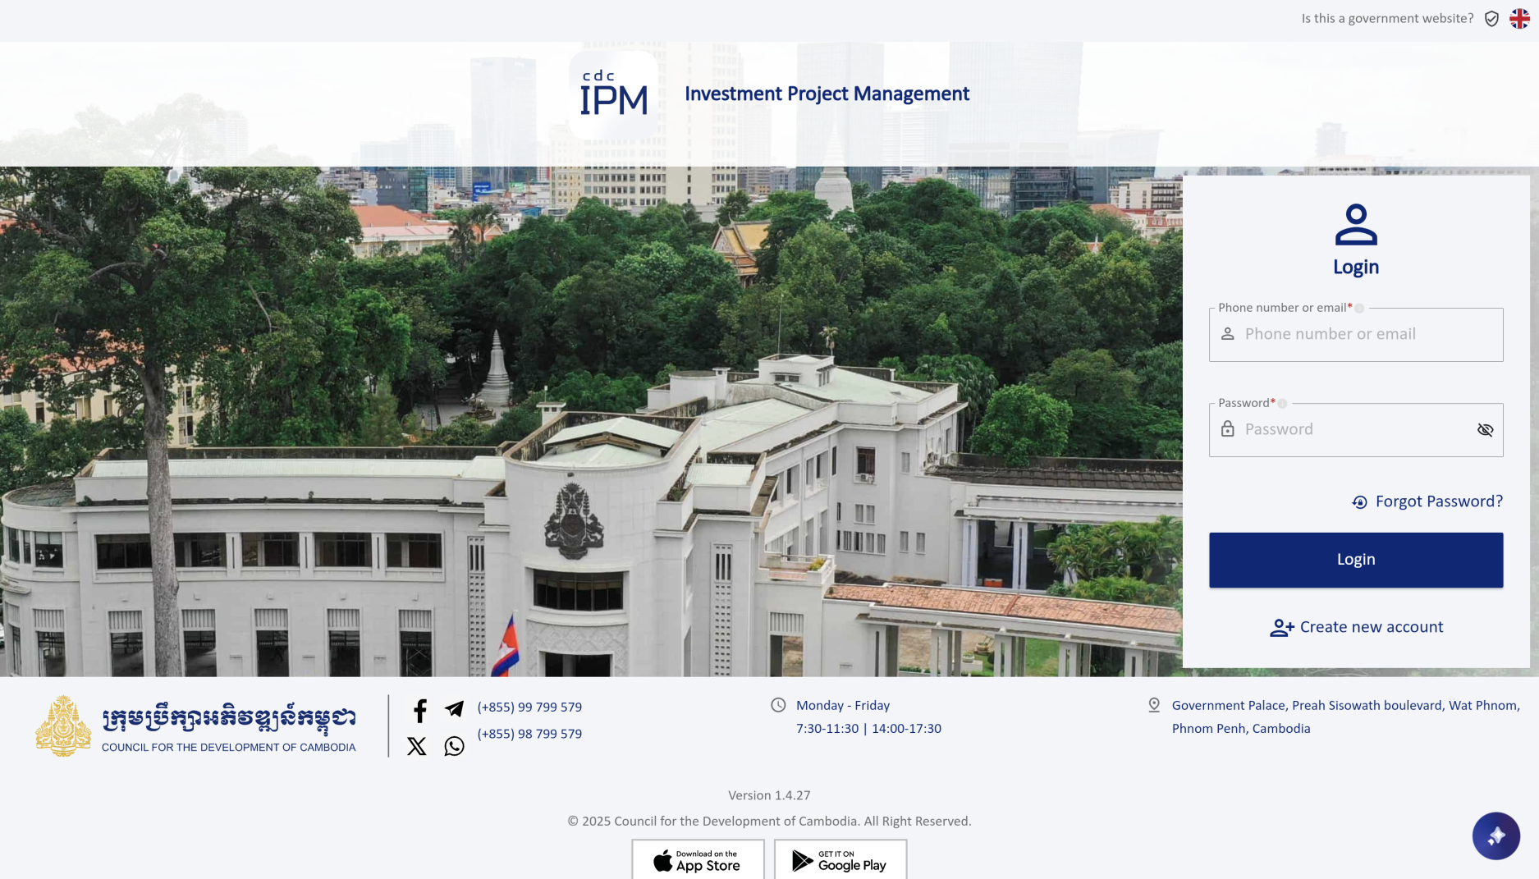Click the cdc IPM logo
The width and height of the screenshot is (1539, 879).
tap(614, 95)
